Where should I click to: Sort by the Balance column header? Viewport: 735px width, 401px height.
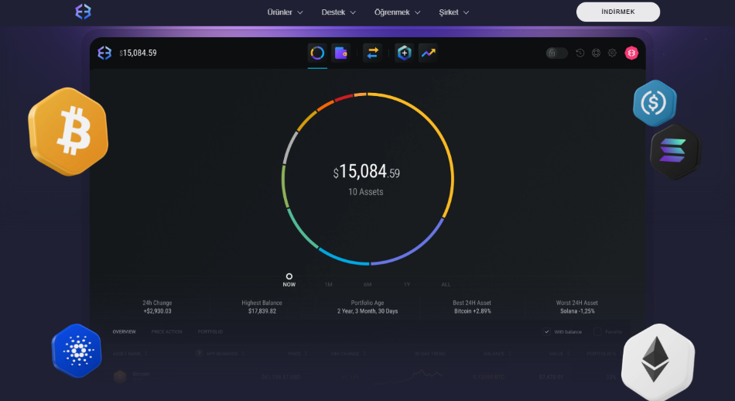(497, 354)
